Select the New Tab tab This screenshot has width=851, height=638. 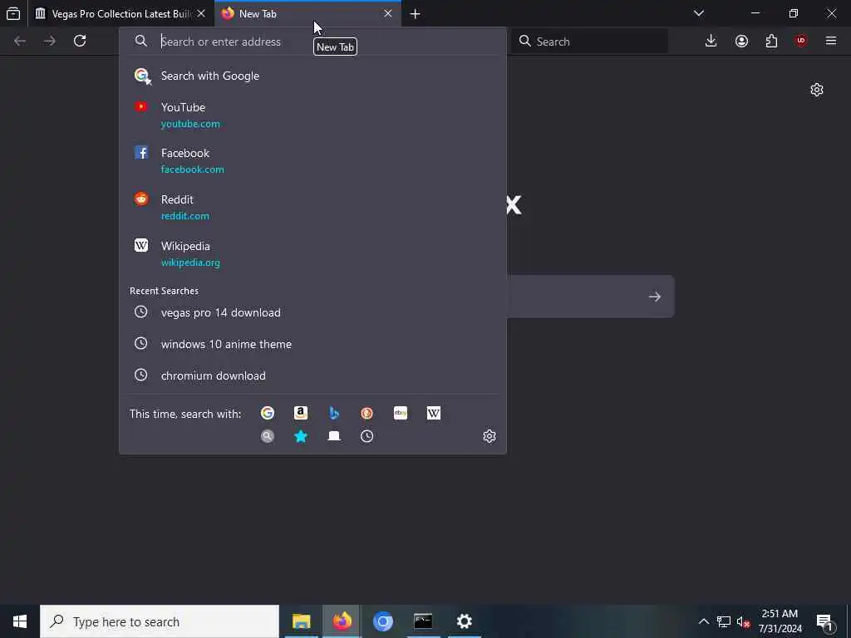click(307, 13)
